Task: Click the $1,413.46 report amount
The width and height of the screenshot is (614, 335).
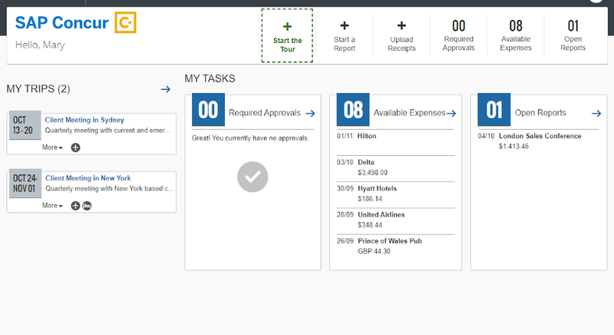Action: [x=513, y=147]
